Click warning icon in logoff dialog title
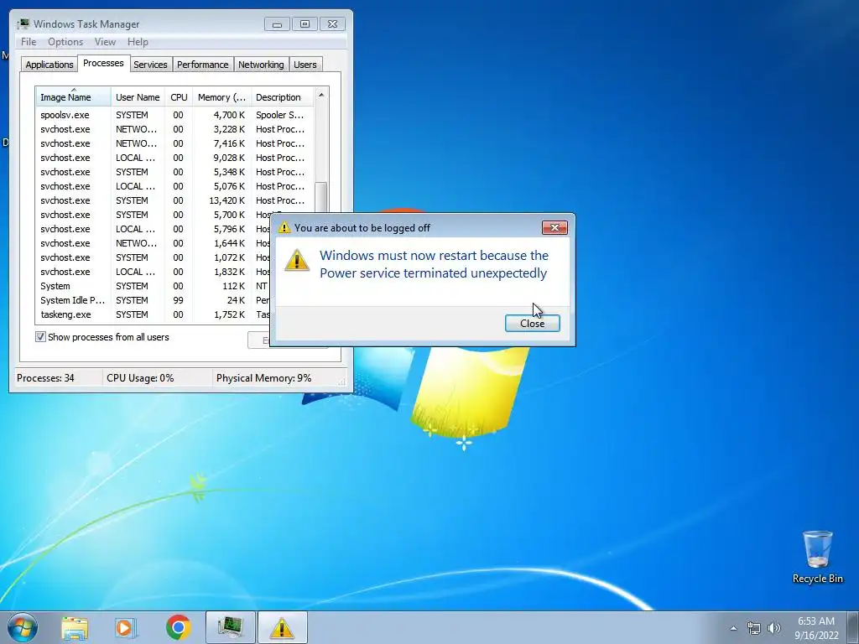859x644 pixels. [284, 228]
